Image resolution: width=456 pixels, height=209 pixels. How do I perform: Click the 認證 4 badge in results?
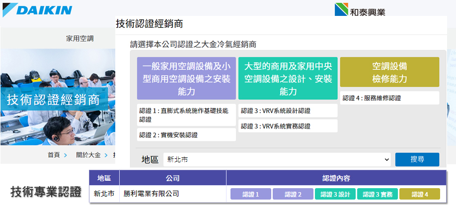coord(420,194)
